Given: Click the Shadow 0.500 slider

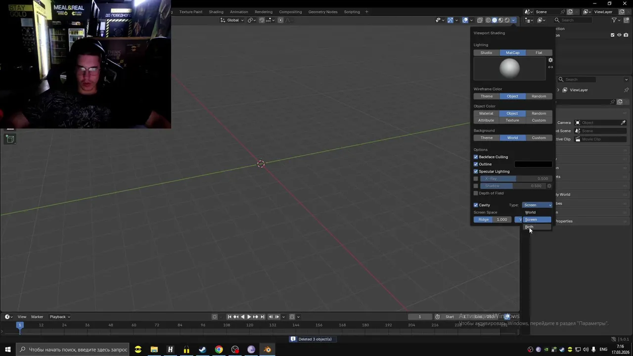Looking at the screenshot, I should click(x=512, y=186).
